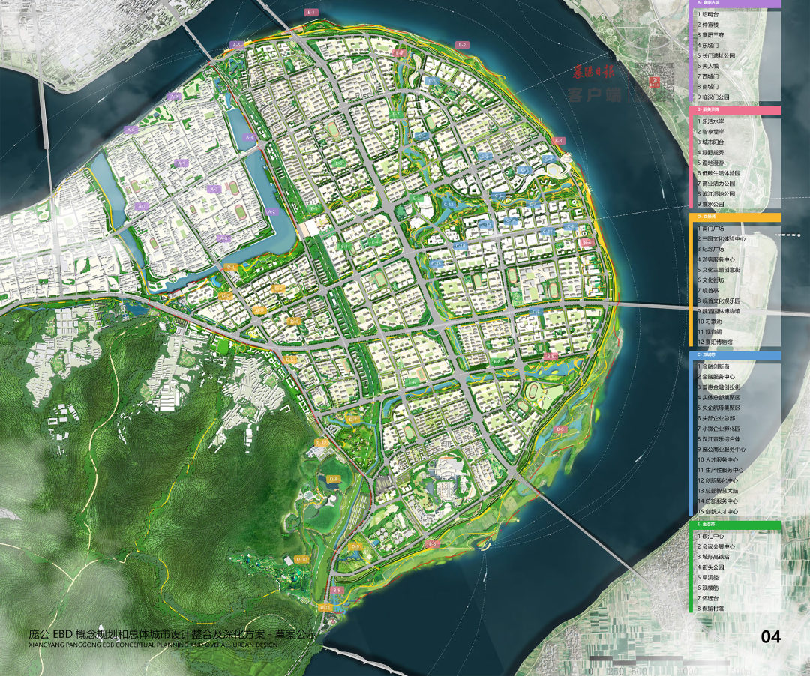
Task: Select legend entry 6 低碳生活体验园
Action: [x=718, y=173]
